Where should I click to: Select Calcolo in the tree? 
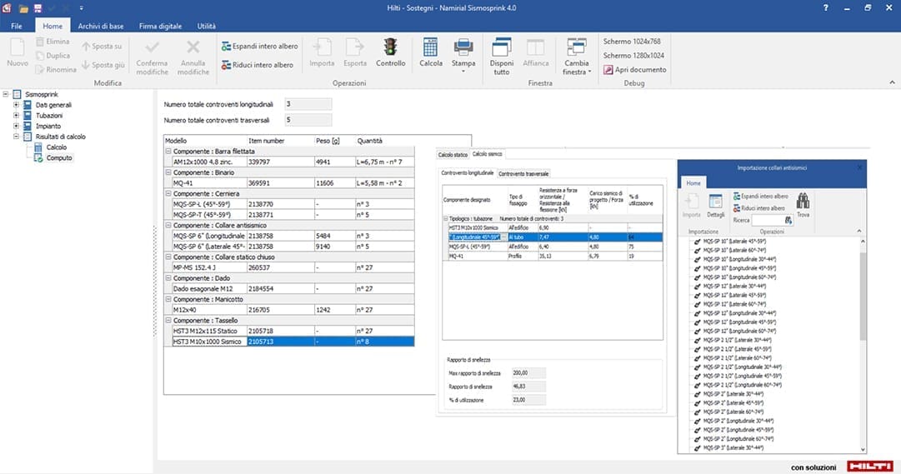[57, 147]
